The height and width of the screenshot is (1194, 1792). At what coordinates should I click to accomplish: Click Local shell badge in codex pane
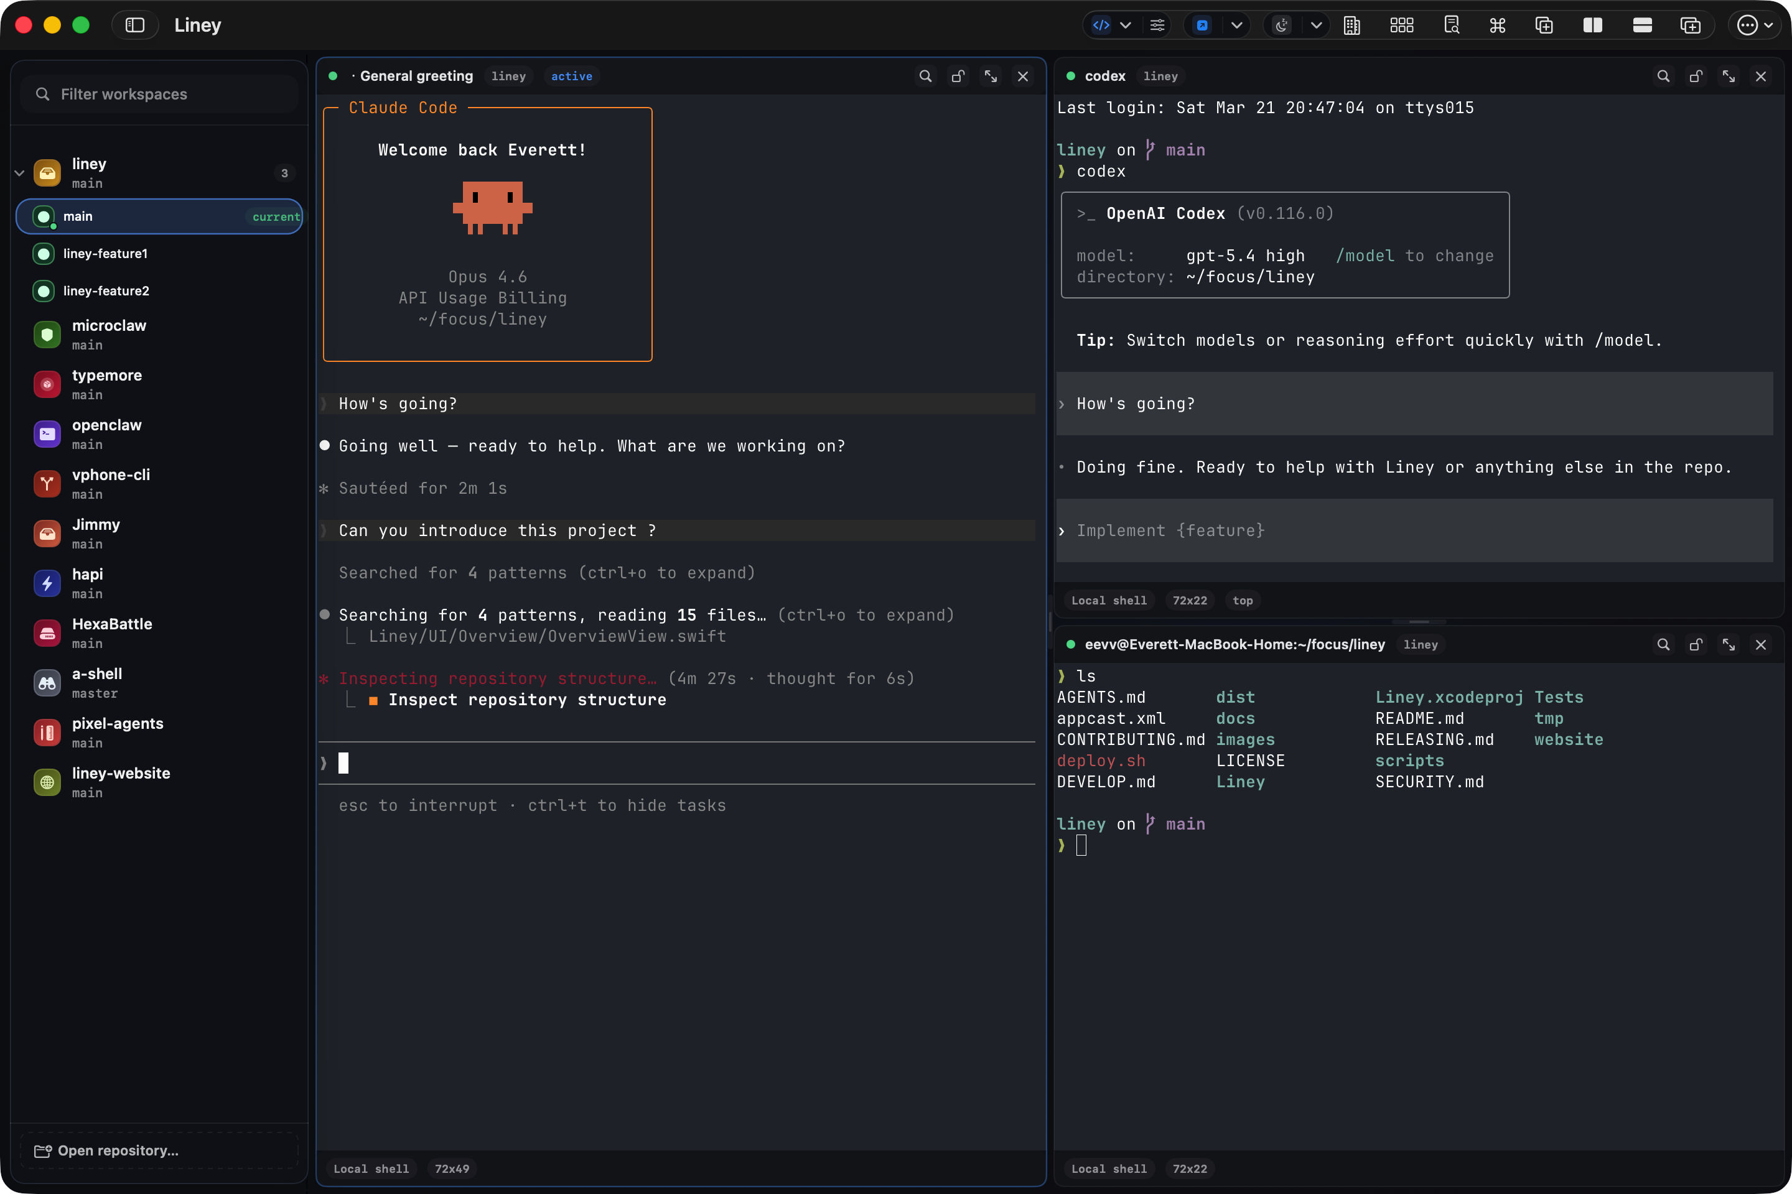point(1109,600)
